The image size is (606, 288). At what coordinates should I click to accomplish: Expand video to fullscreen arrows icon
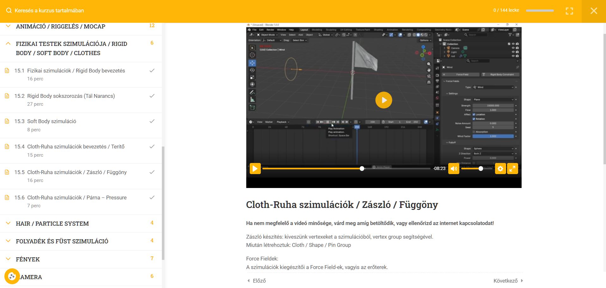pyautogui.click(x=512, y=169)
